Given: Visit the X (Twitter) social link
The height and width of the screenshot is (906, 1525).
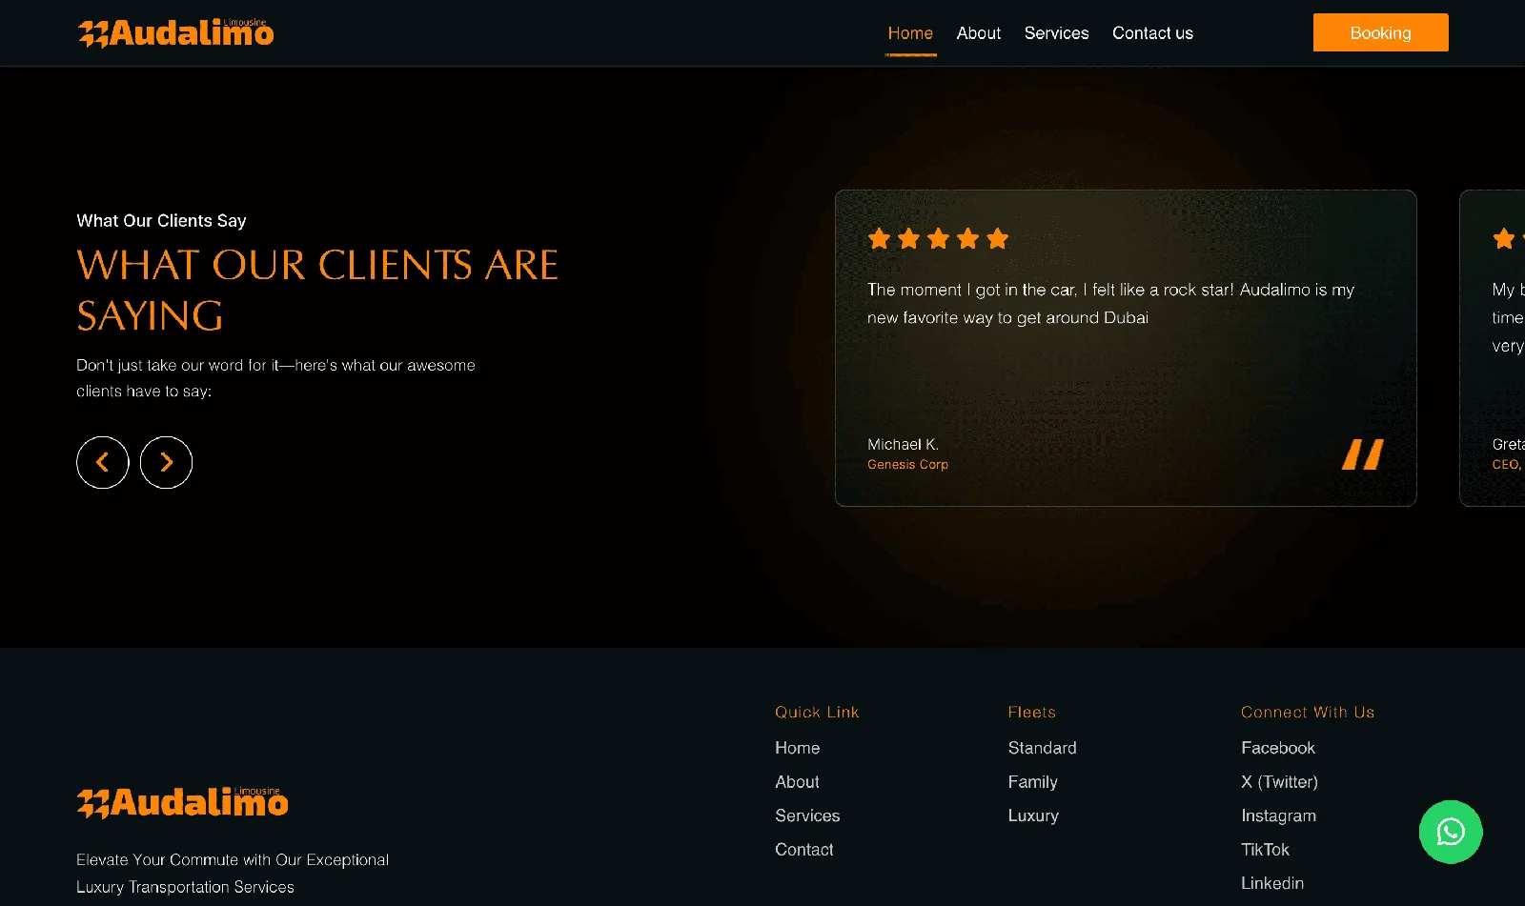Looking at the screenshot, I should point(1279,782).
